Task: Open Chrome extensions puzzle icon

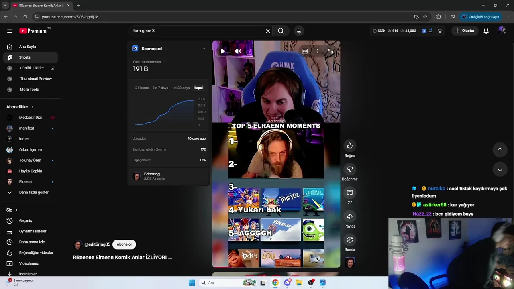Action: click(x=439, y=17)
